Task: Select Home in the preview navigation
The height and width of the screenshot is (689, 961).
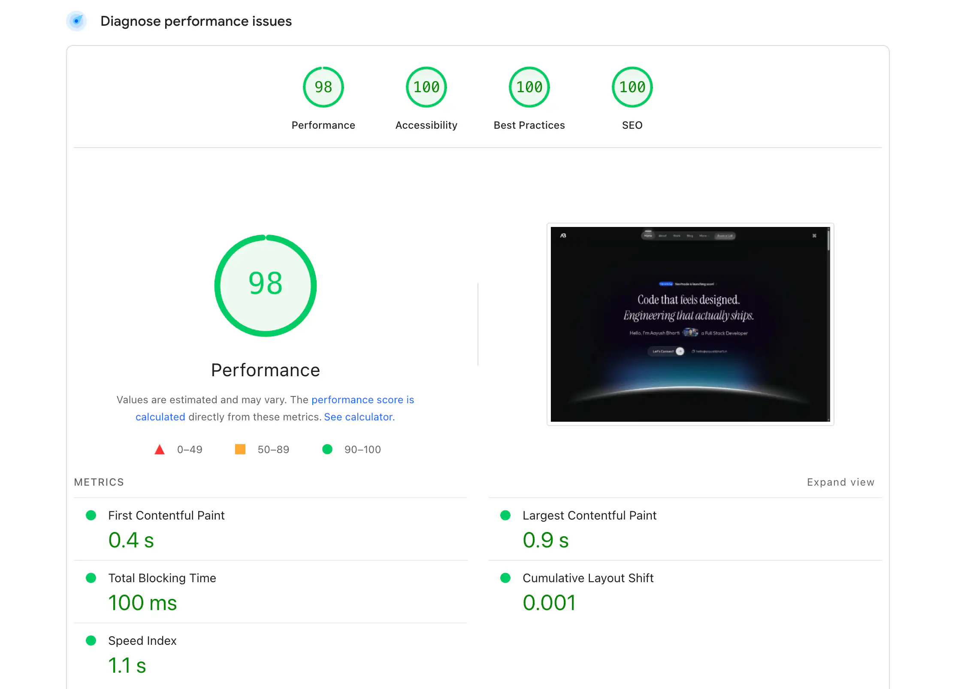Action: point(648,236)
